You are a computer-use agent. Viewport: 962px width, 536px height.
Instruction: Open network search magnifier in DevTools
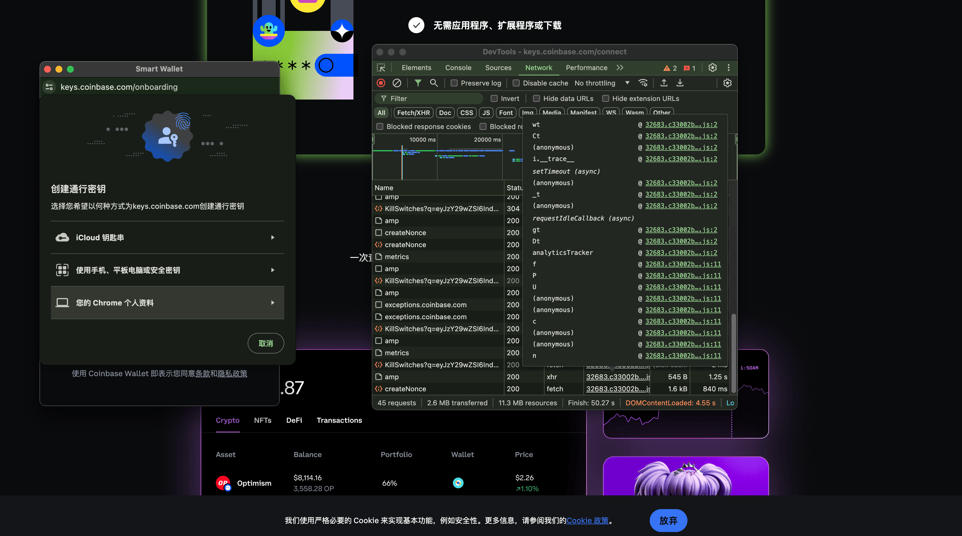pyautogui.click(x=434, y=83)
